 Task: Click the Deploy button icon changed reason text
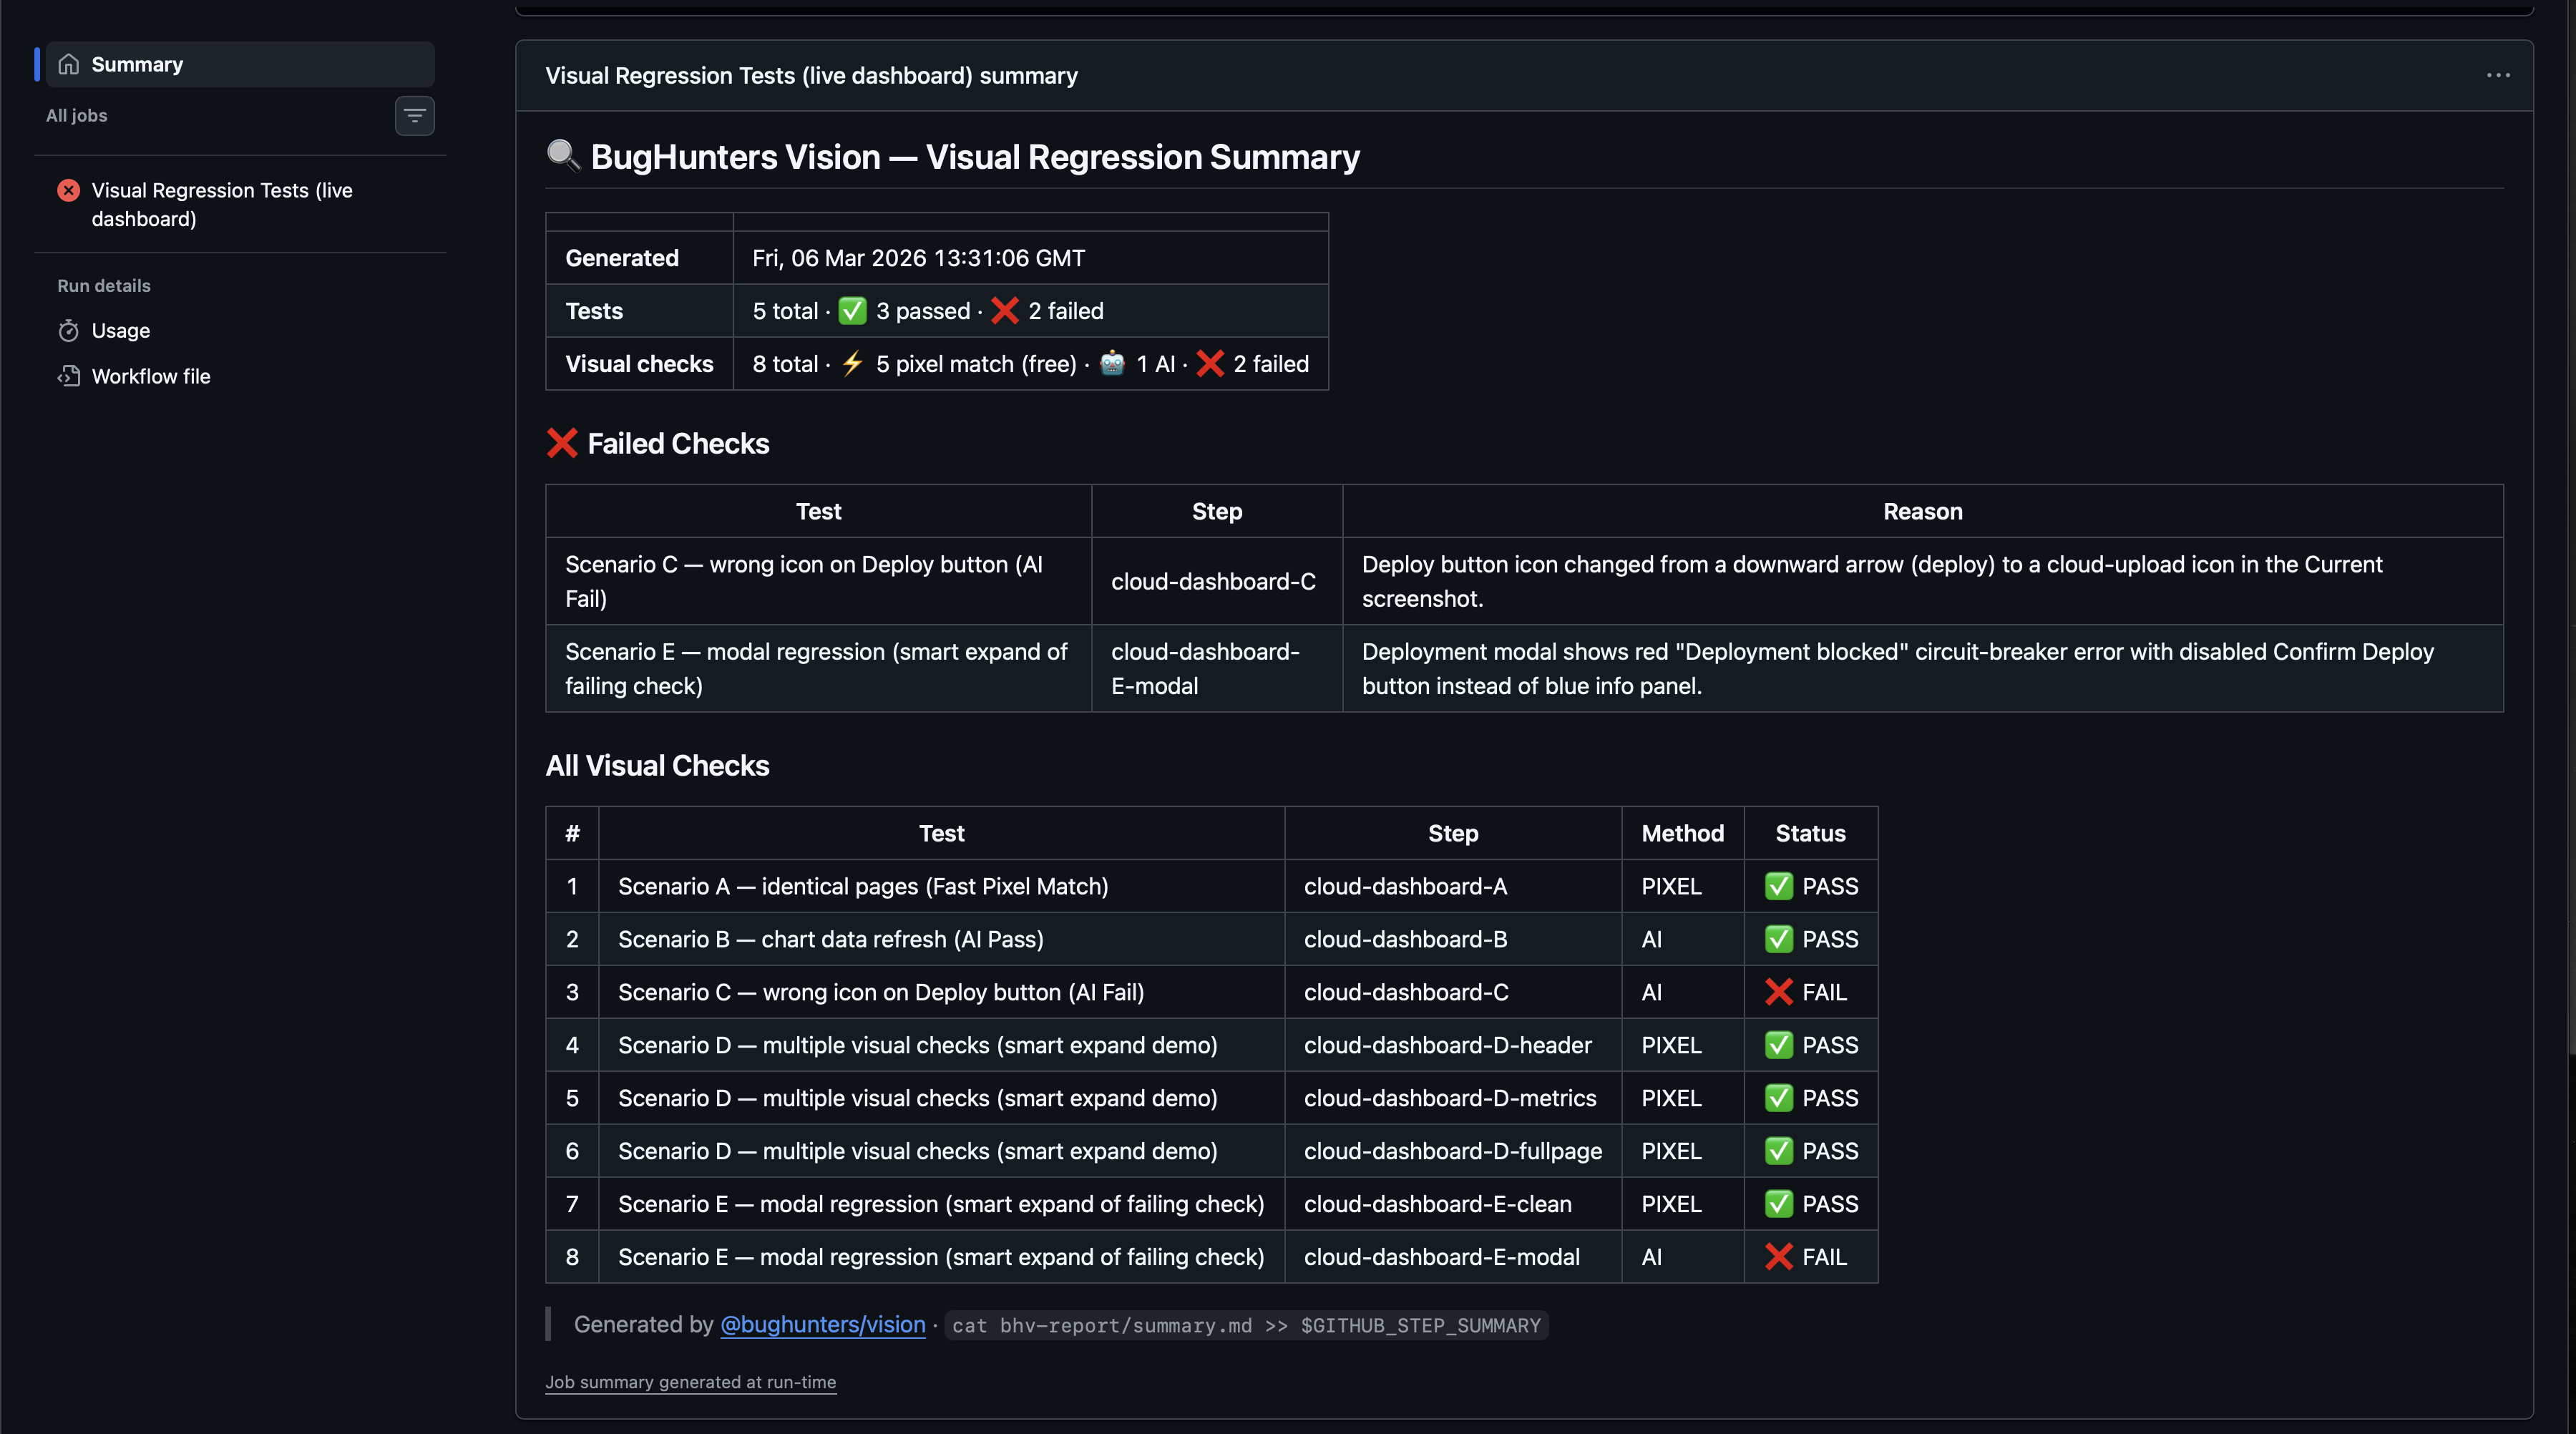(x=1872, y=581)
